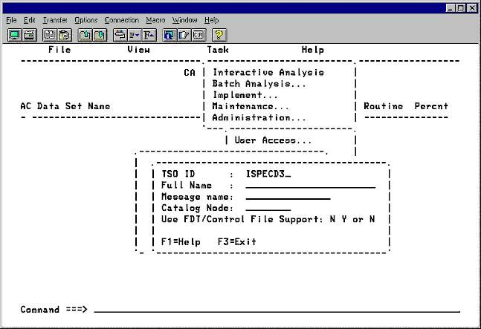The height and width of the screenshot is (329, 481).
Task: Select Help in the terminal action bar
Action: (312, 50)
